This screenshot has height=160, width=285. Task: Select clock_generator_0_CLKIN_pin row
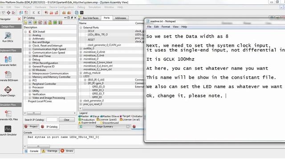104,45
